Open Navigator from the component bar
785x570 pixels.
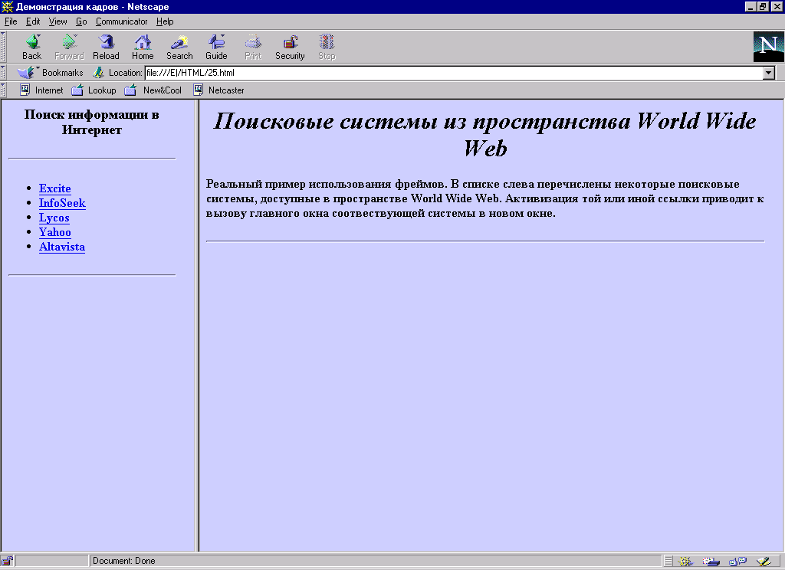tap(685, 562)
